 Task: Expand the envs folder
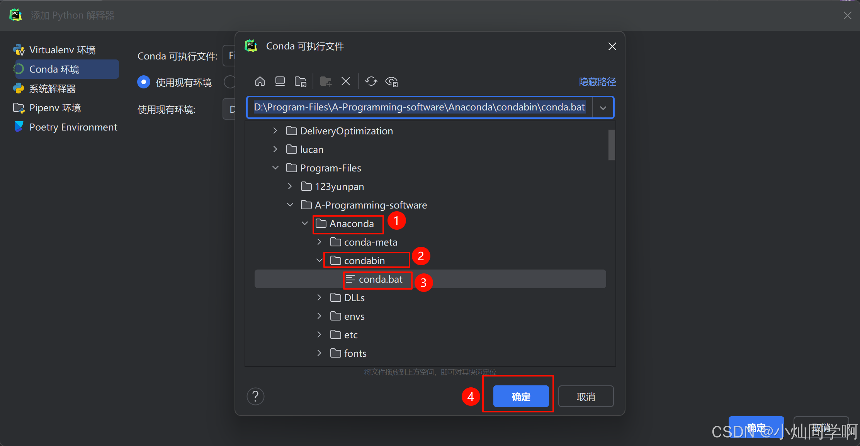click(x=319, y=316)
